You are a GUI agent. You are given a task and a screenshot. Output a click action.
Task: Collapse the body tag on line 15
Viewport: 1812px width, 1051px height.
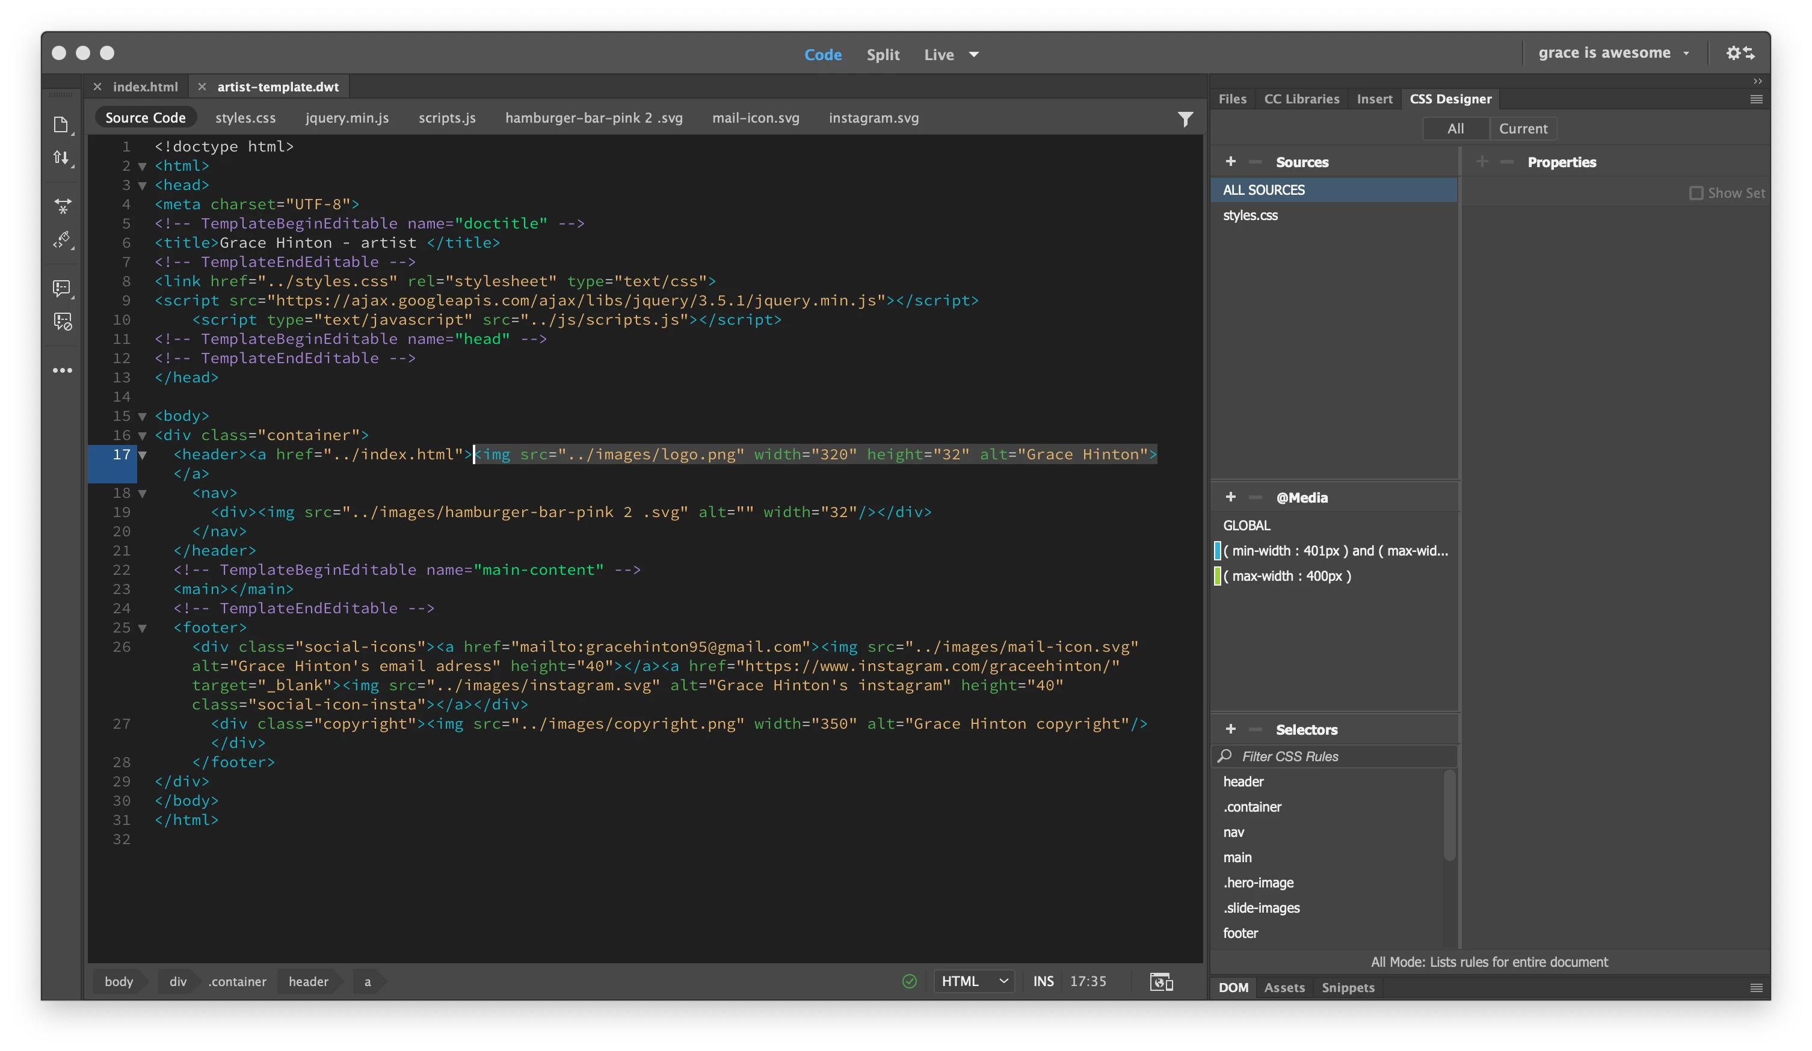[x=143, y=416]
